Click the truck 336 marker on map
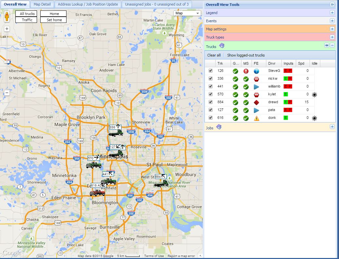The width and height of the screenshot is (339, 259). [x=116, y=132]
